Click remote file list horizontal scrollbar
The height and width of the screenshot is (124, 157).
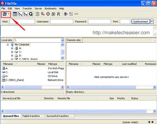103,87
